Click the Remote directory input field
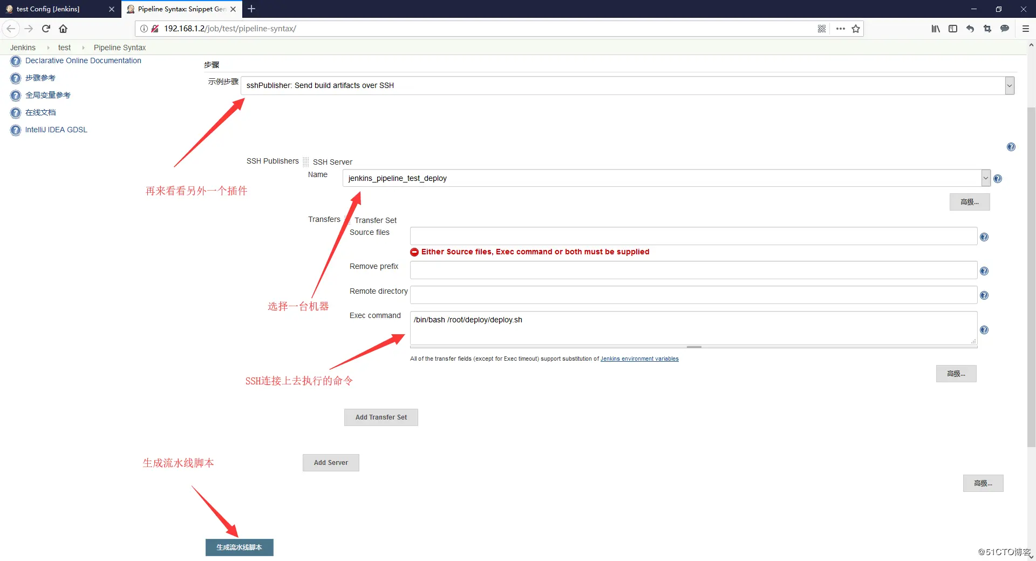Image resolution: width=1036 pixels, height=561 pixels. point(693,295)
